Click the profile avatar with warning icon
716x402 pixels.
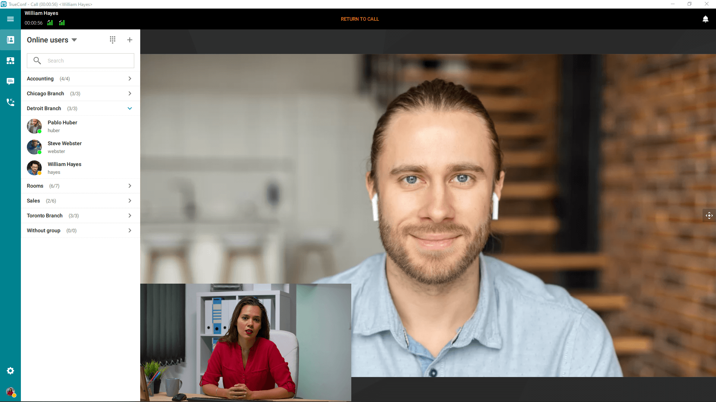(10, 393)
